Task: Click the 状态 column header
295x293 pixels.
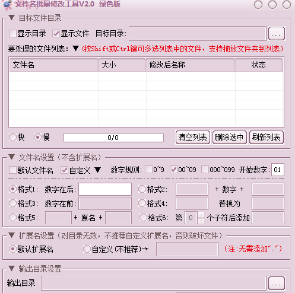Action: (259, 65)
